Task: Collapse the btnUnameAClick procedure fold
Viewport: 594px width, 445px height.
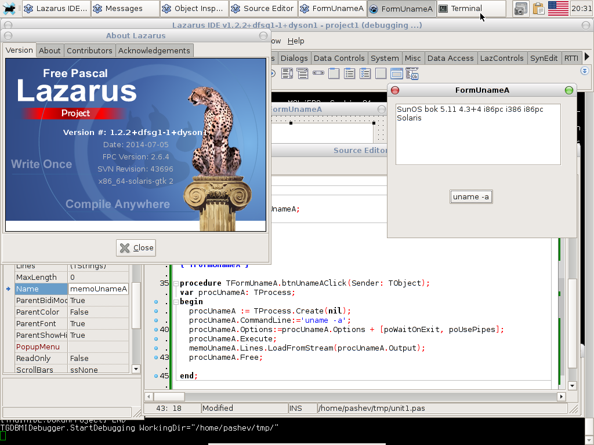Action: pos(176,283)
